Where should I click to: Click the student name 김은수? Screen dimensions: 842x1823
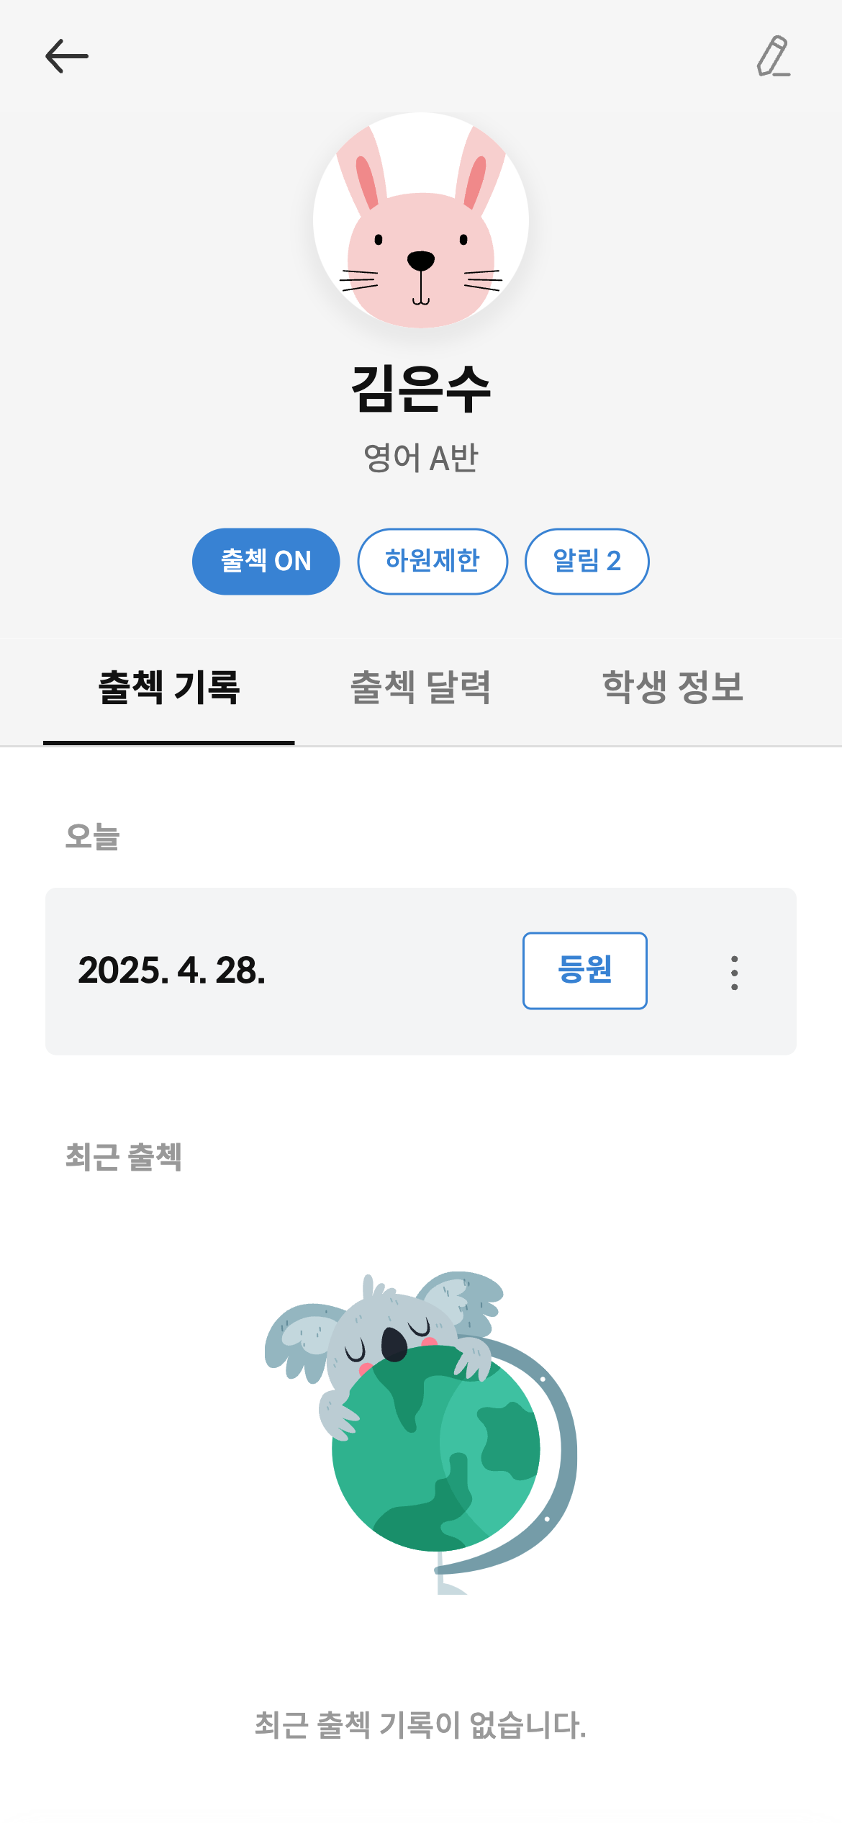pyautogui.click(x=421, y=389)
